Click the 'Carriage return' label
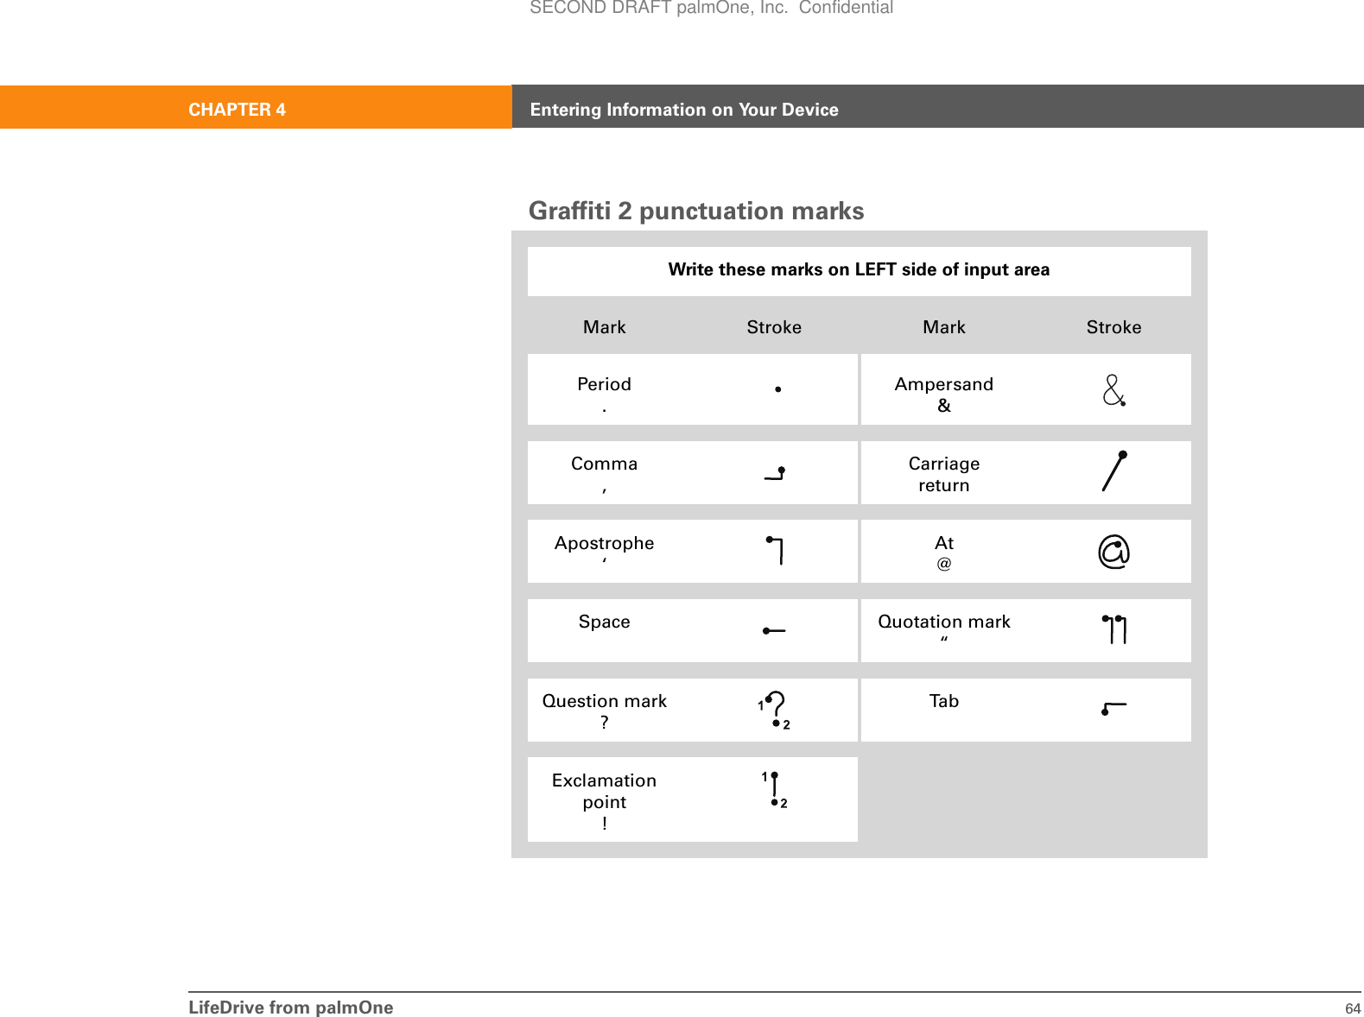This screenshot has width=1364, height=1017. pyautogui.click(x=943, y=474)
